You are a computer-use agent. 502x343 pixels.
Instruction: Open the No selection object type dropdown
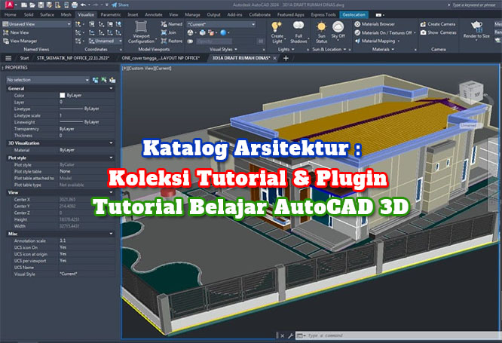click(x=47, y=80)
